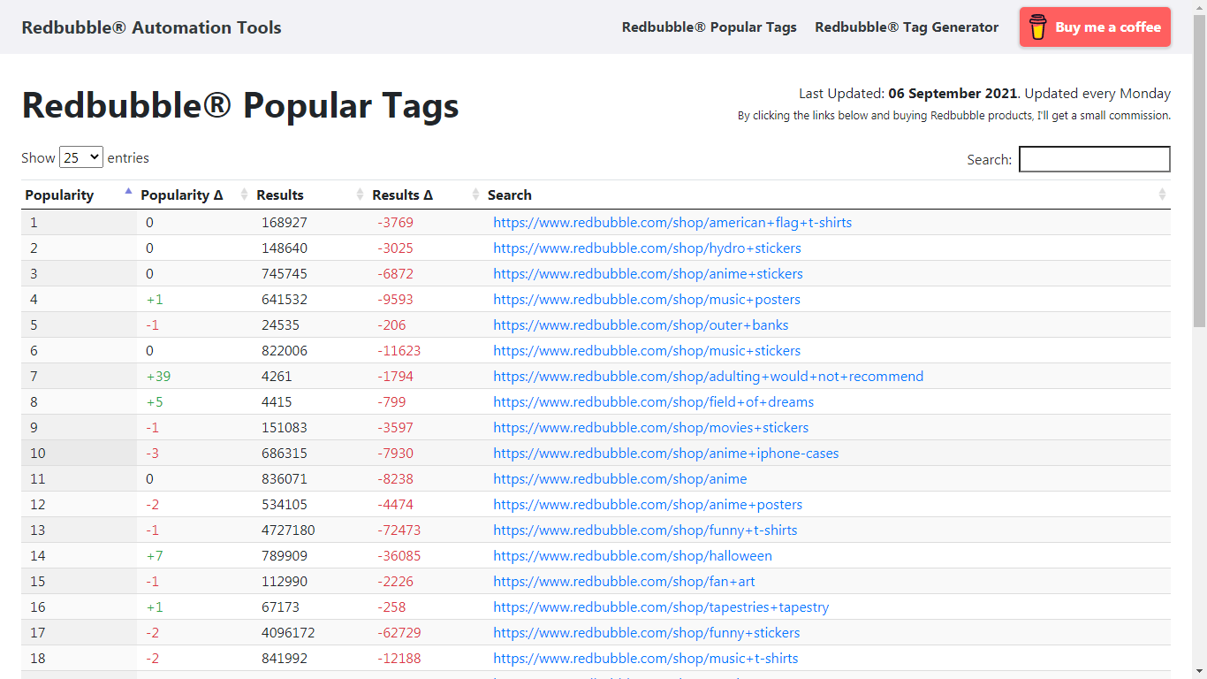The height and width of the screenshot is (679, 1207).
Task: Open Redbubble® Tag Generator nav item
Action: [907, 27]
